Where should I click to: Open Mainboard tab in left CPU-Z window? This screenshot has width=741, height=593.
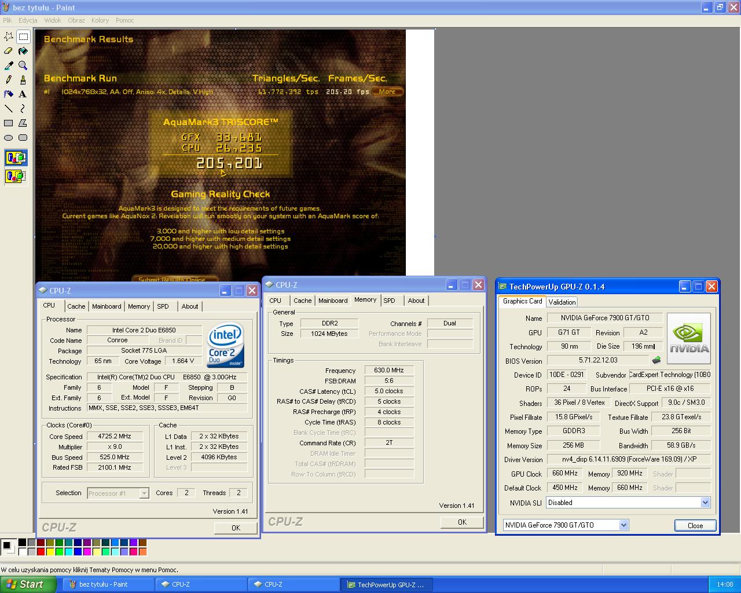107,306
